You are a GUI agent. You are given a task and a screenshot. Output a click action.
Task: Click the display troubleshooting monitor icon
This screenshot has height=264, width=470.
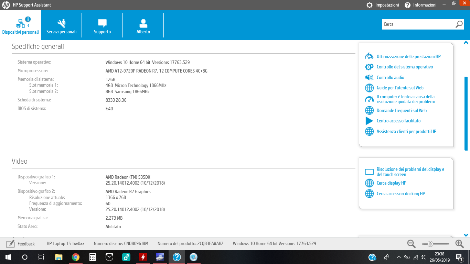(x=369, y=172)
